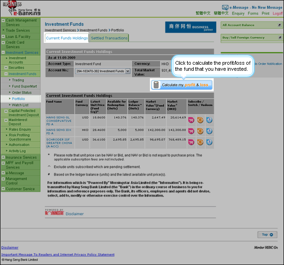Viewport: 284px width, 265px height.
Task: Click redeem icon for Hang Seng GL Conservative
Action: [210, 120]
